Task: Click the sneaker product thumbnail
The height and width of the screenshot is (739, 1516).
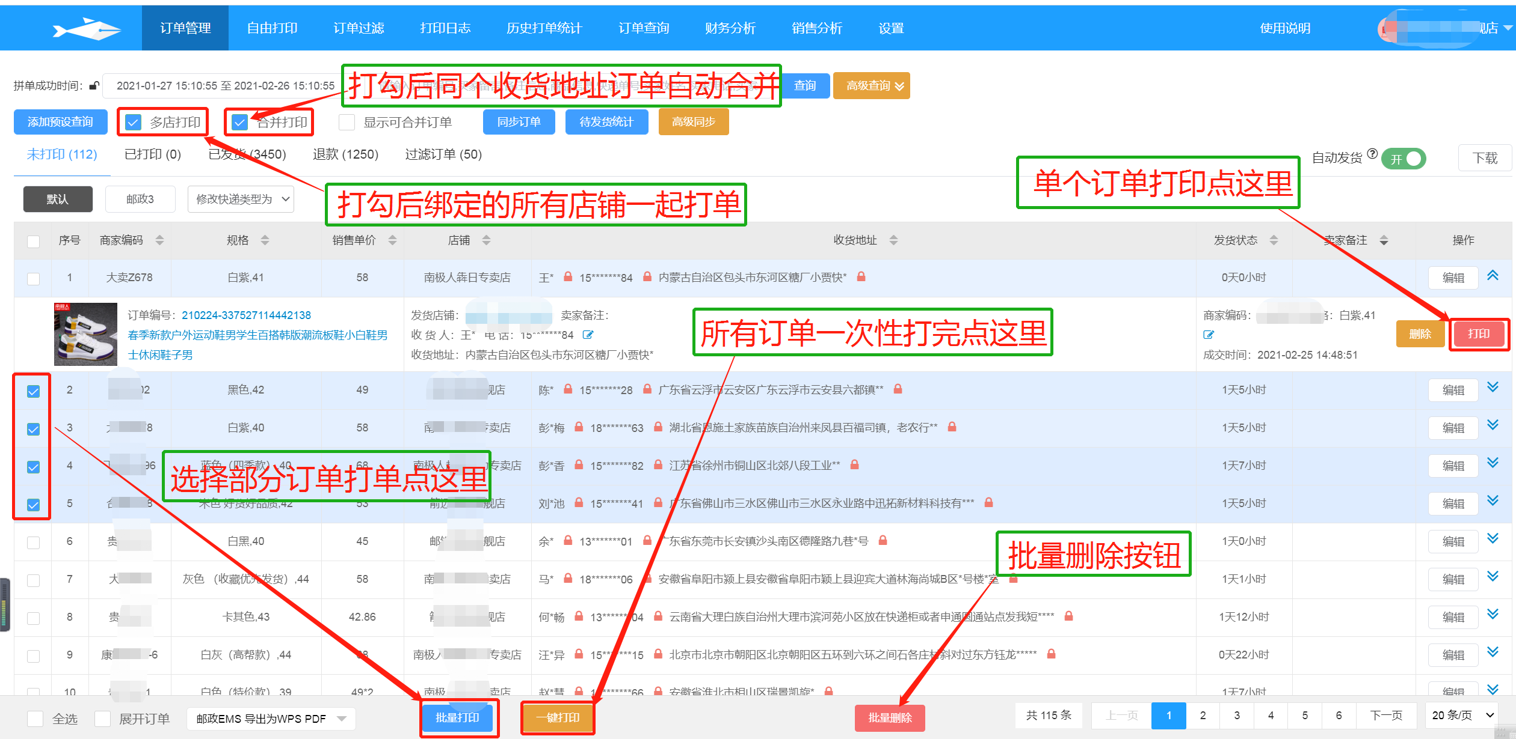Action: point(85,334)
